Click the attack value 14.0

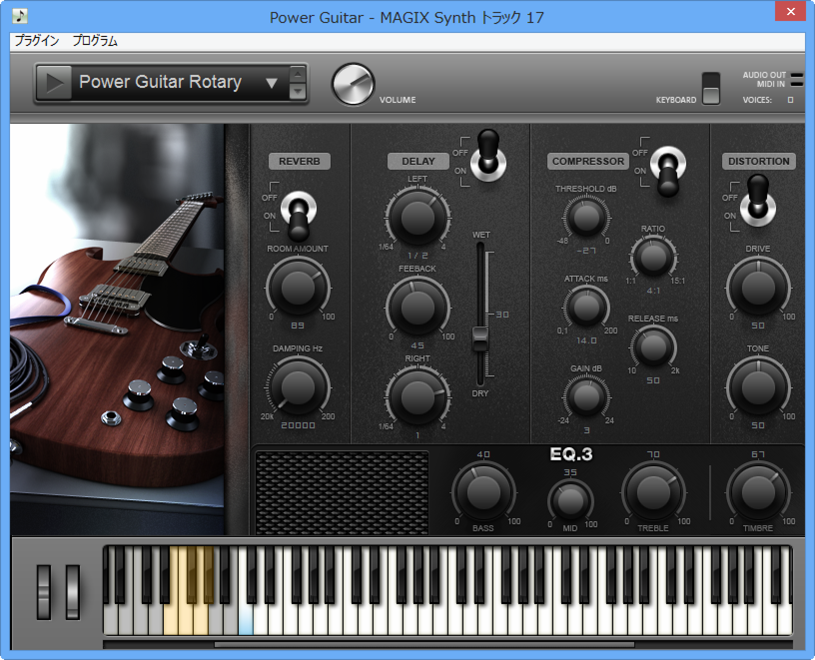click(x=586, y=340)
